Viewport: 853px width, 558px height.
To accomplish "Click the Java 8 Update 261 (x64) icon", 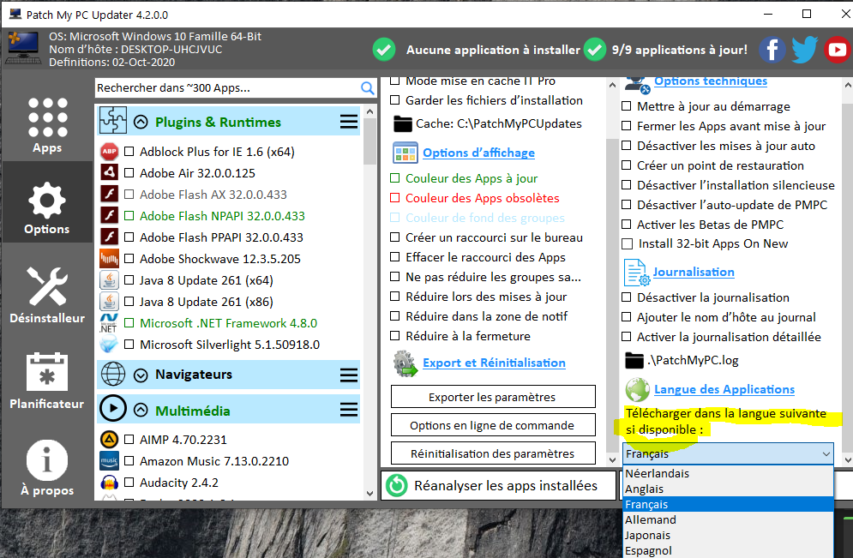I will point(110,280).
